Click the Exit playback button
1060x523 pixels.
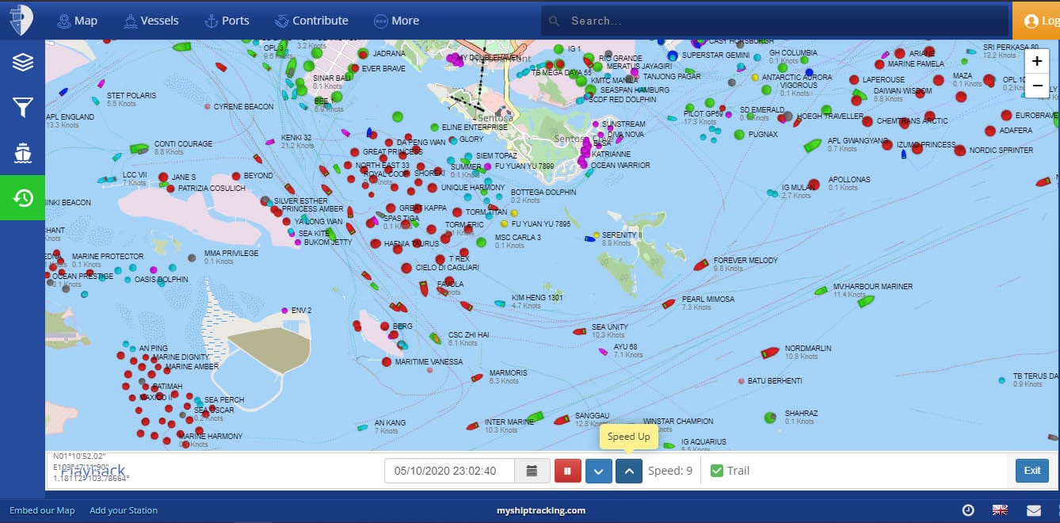click(x=1031, y=471)
